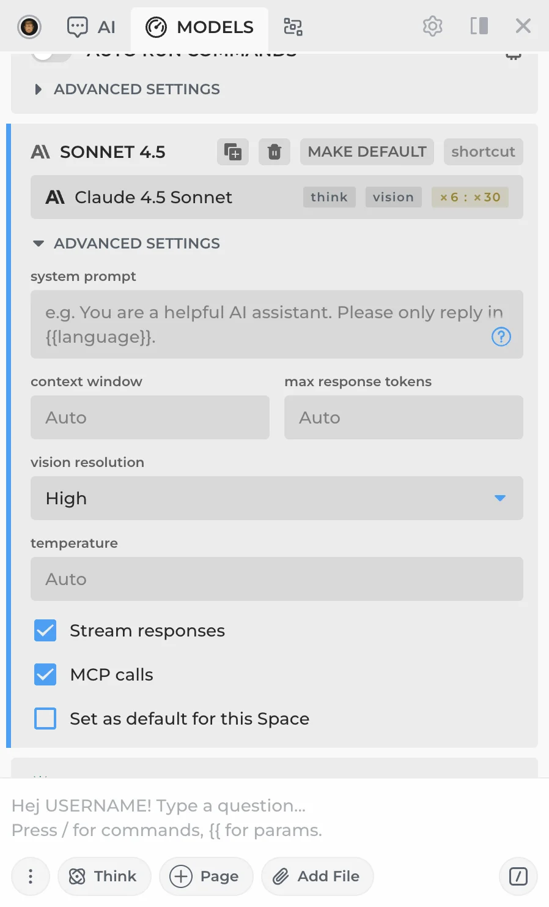
Task: Select the Models tab
Action: (199, 27)
